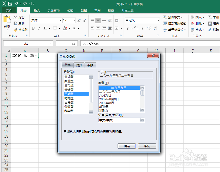Click the AutoSum (求和) icon

210,17
